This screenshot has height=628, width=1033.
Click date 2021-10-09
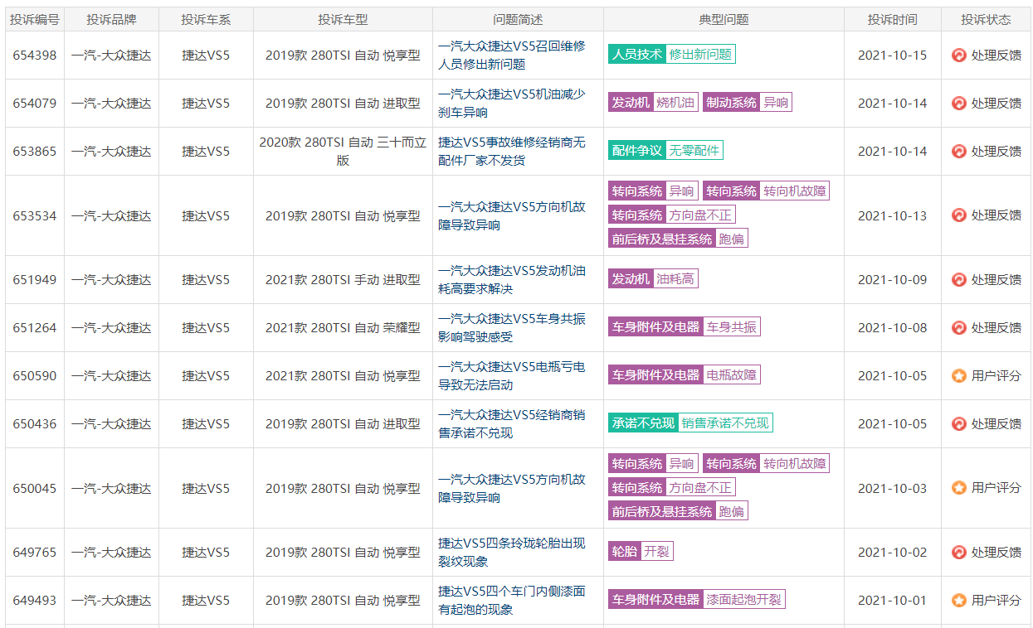click(x=893, y=280)
